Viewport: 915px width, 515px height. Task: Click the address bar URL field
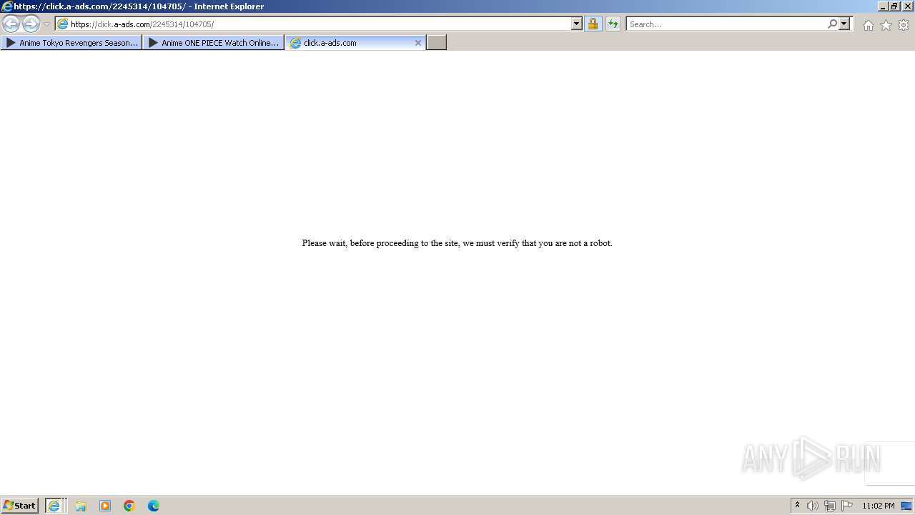coord(320,24)
